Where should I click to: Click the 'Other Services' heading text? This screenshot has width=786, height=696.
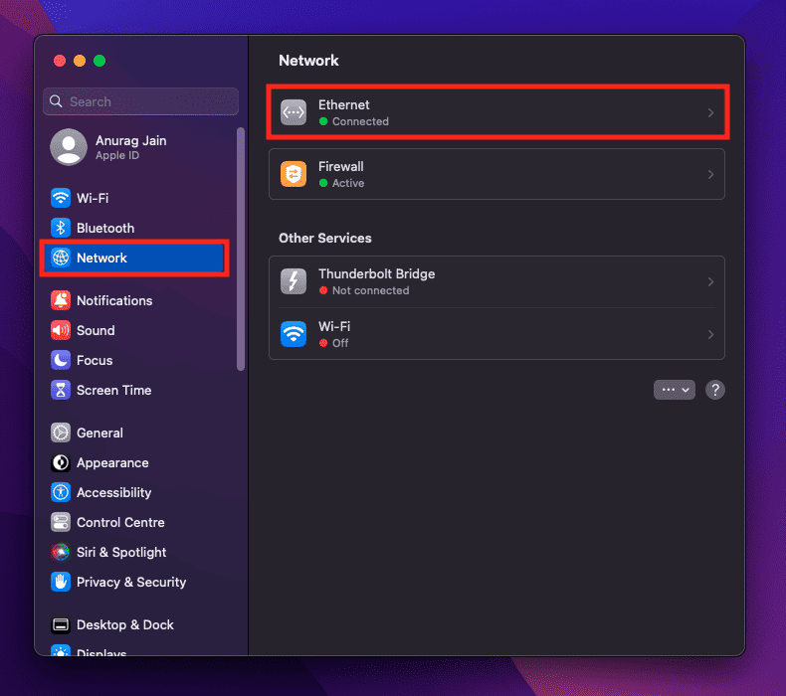[x=324, y=238]
